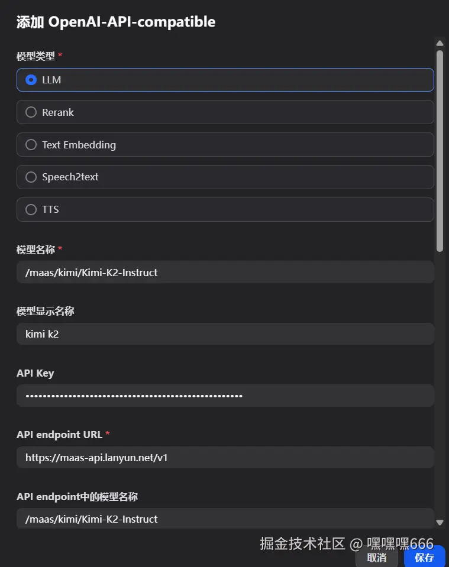Select the LLM model type radio button
Viewport: 449px width, 567px height.
click(31, 80)
